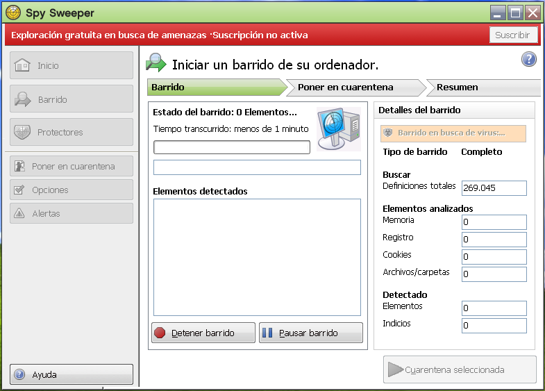Click the detected Elementos count field

[x=494, y=308]
